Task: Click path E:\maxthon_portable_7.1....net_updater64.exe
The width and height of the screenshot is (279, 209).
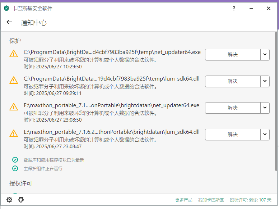Action: tap(111, 105)
